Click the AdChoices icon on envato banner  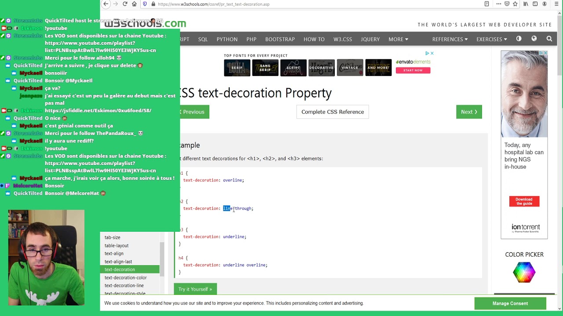[x=427, y=53]
